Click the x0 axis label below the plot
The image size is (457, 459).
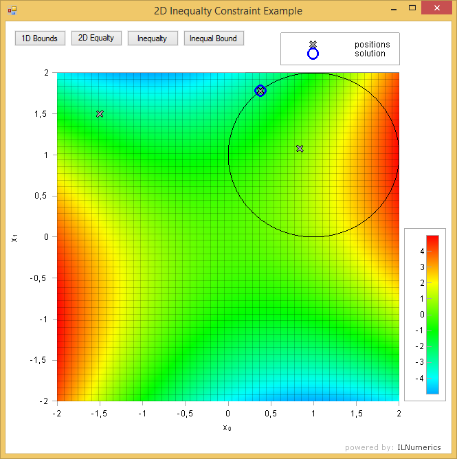(x=227, y=427)
